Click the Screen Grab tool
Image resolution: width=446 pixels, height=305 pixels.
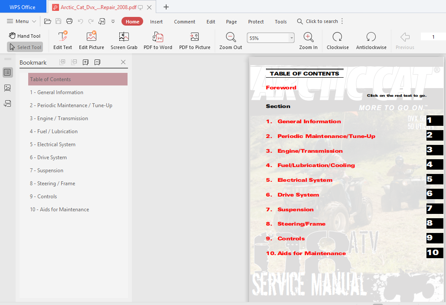[124, 40]
